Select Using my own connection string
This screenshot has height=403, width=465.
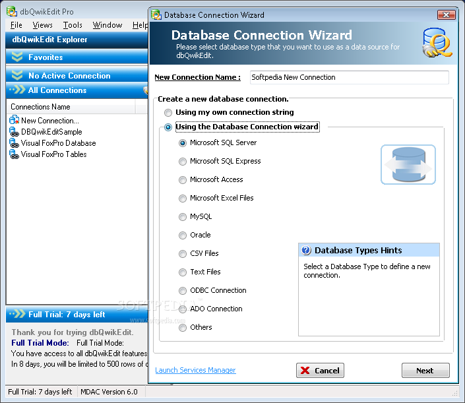click(x=168, y=112)
